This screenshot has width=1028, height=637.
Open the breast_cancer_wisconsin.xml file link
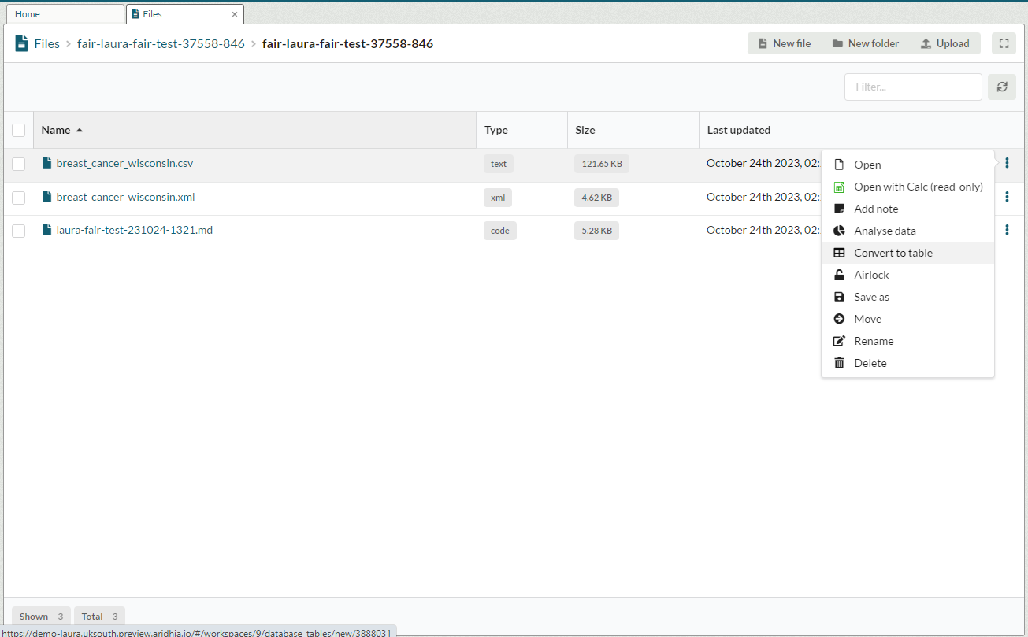[125, 197]
